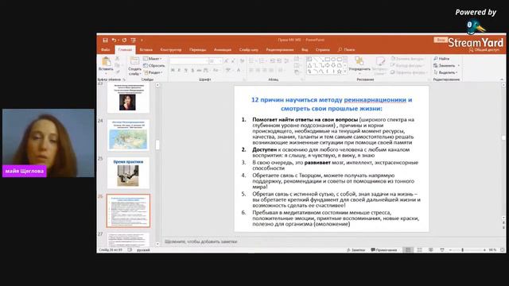This screenshot has width=509, height=286.
Task: Select slide 26 thumbnail in panel
Action: pyautogui.click(x=128, y=211)
